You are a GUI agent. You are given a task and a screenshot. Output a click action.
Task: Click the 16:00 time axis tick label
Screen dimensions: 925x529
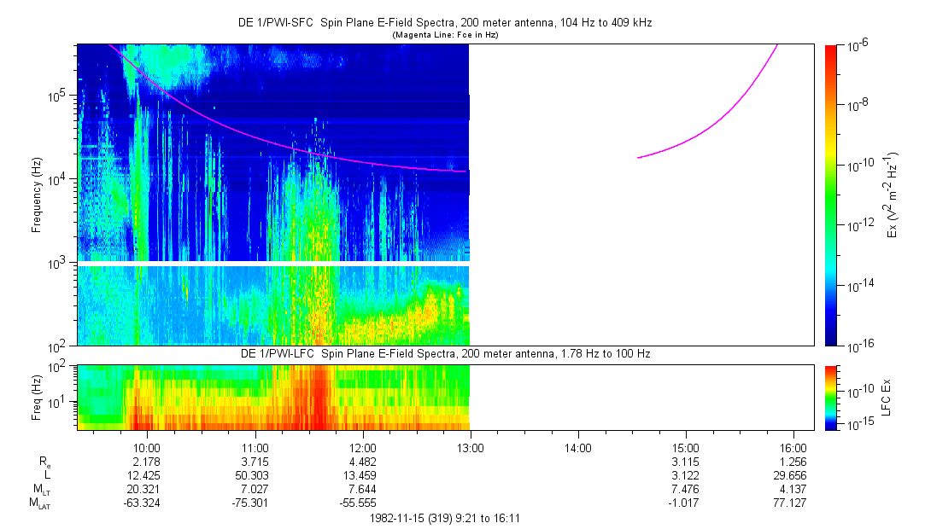click(x=793, y=447)
